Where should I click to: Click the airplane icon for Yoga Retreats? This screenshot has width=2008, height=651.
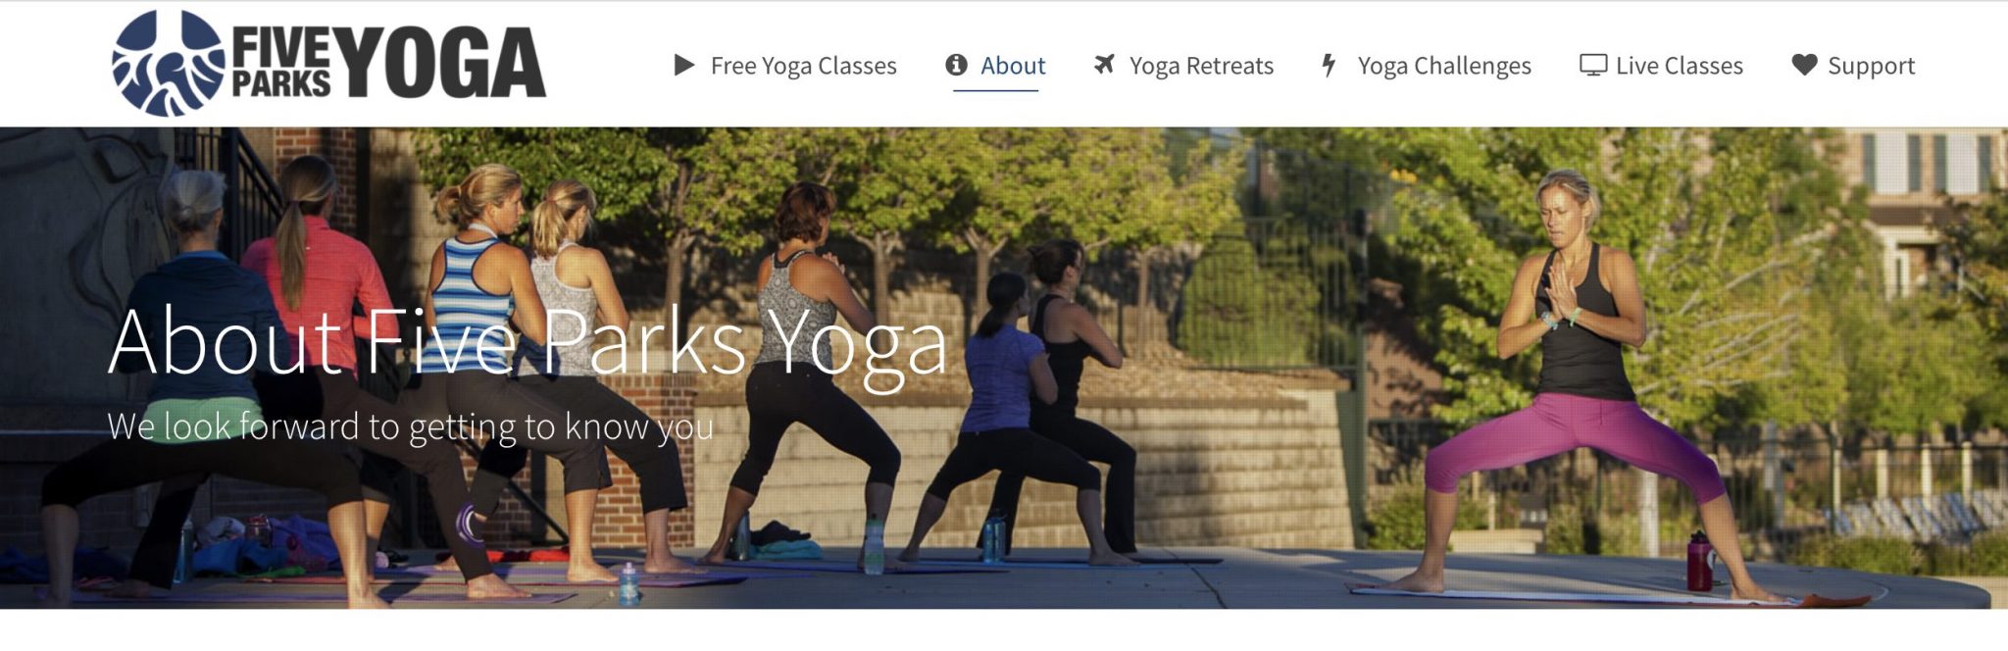[1104, 65]
